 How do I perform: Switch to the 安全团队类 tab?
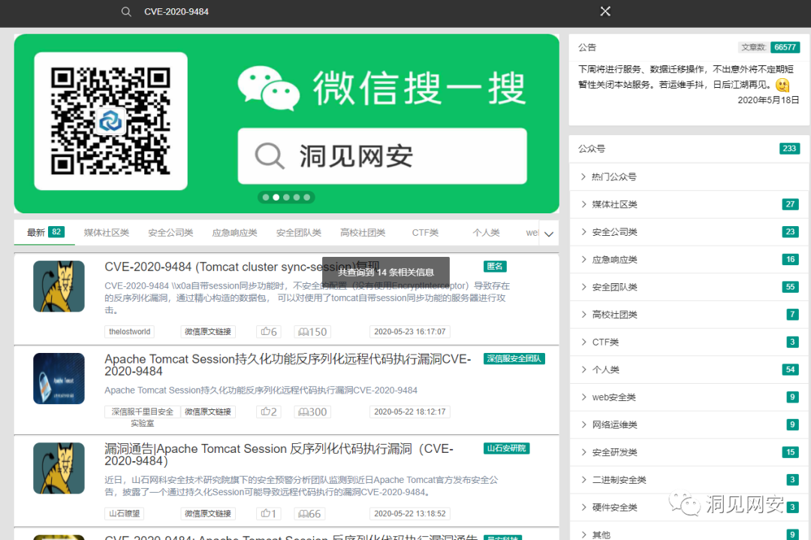[299, 233]
